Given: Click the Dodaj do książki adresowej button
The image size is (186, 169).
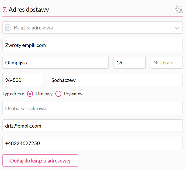Looking at the screenshot, I should (x=40, y=161).
